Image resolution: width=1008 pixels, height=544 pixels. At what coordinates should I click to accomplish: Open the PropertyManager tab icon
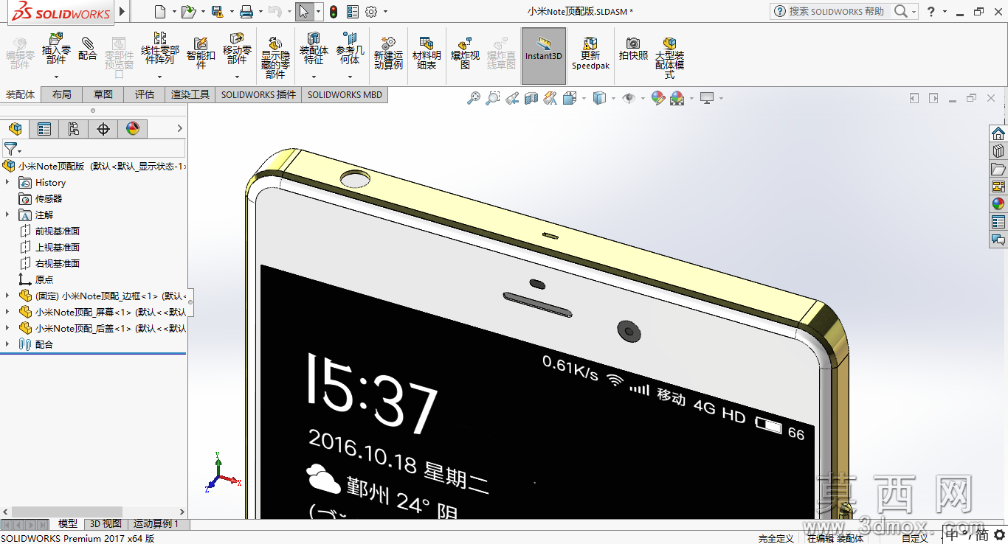[x=44, y=129]
